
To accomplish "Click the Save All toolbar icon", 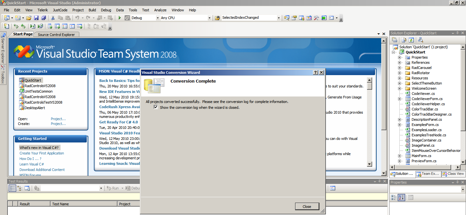I will 44,18.
